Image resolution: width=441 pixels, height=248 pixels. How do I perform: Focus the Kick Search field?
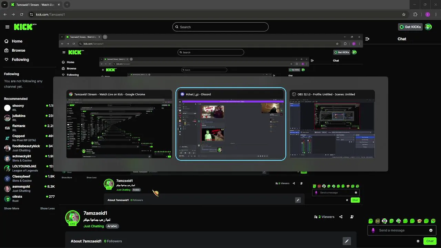tap(220, 27)
